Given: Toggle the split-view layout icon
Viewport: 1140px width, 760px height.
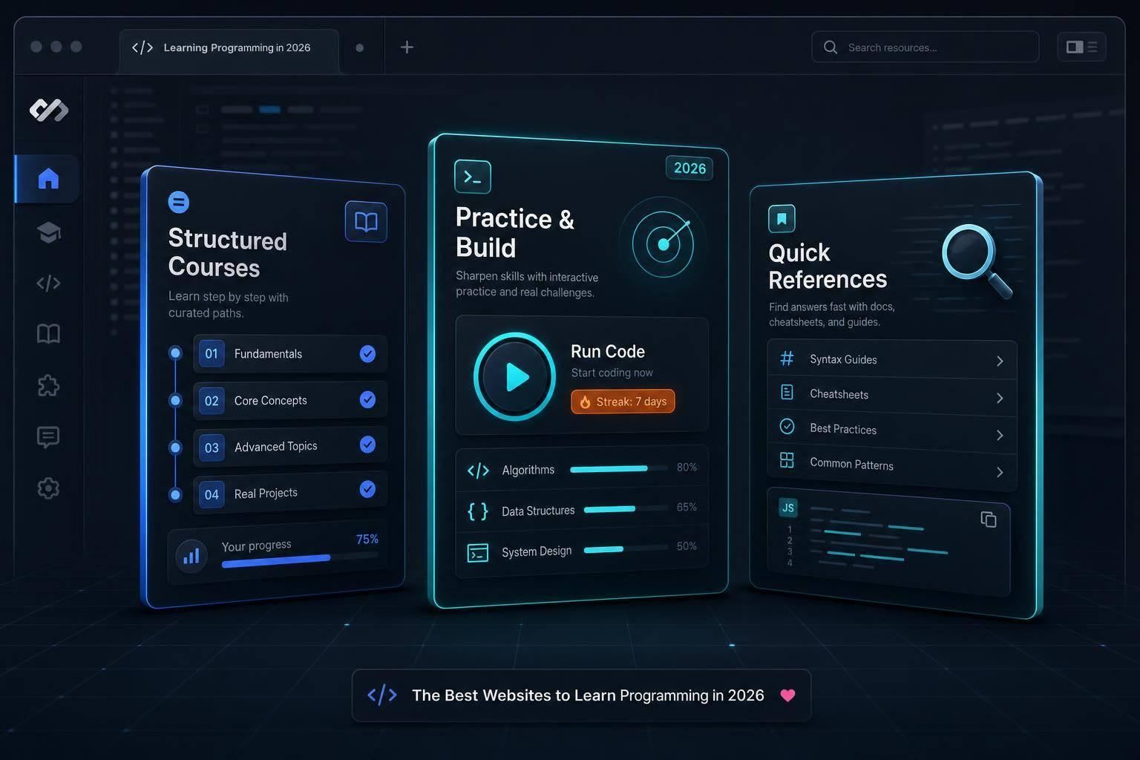Looking at the screenshot, I should pos(1081,47).
